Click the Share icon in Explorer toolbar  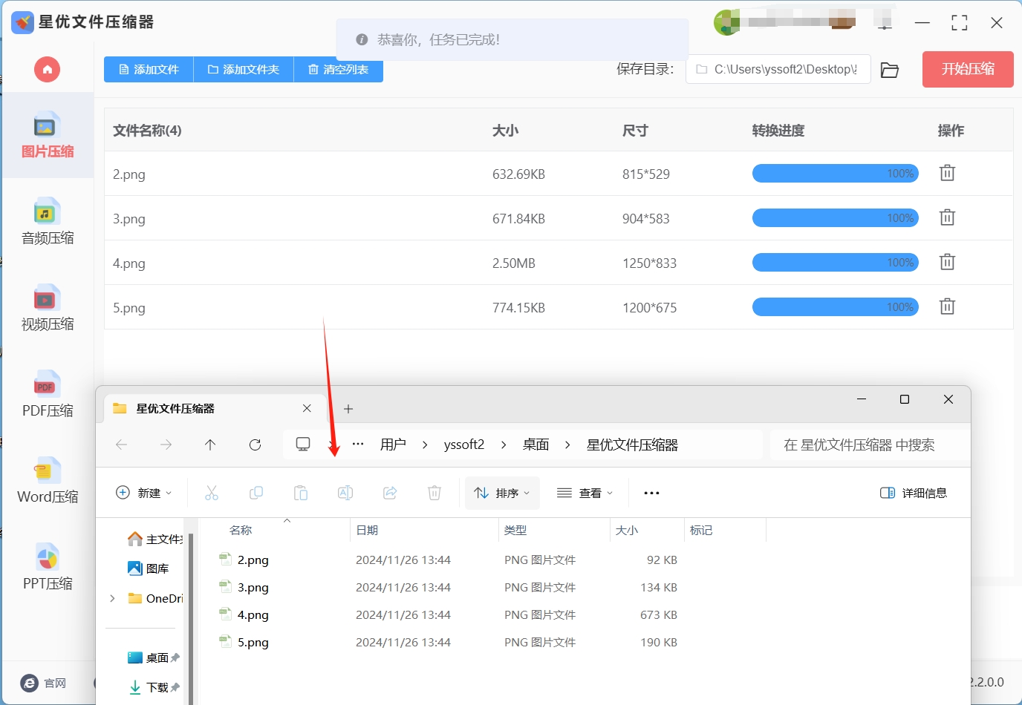tap(390, 493)
